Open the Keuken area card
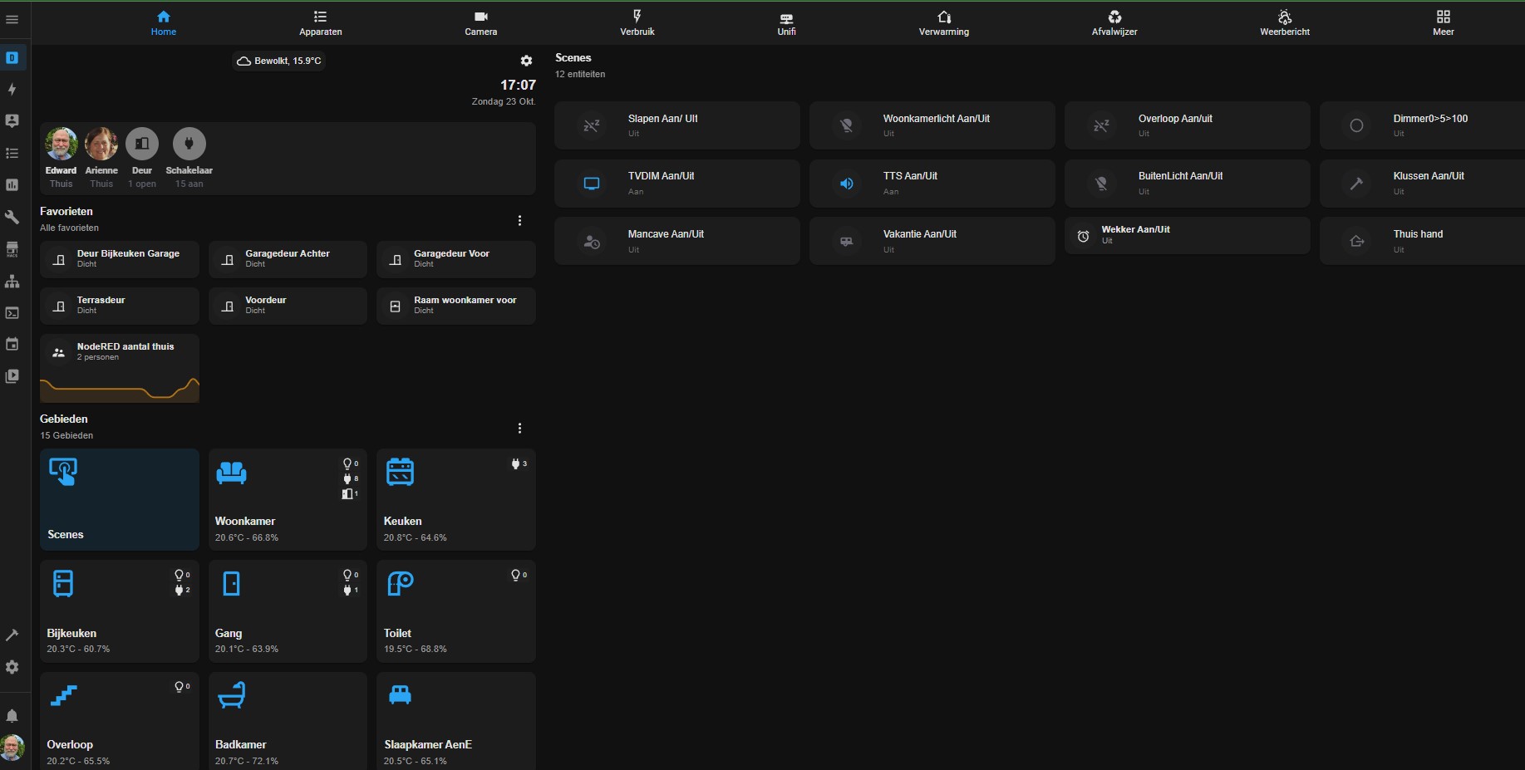 tap(455, 499)
